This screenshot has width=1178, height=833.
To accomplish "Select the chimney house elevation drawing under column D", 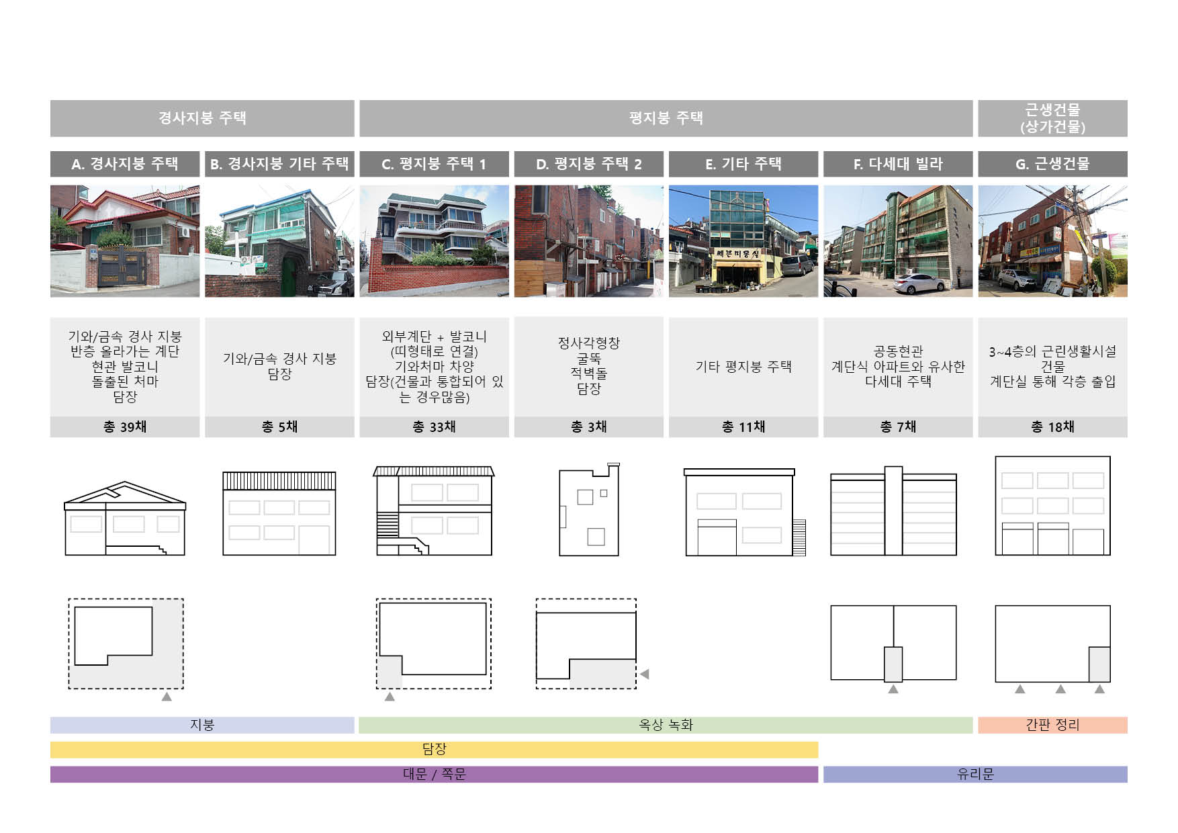I will [x=589, y=511].
